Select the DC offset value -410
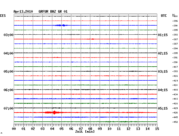Viewport: 179px width, 136px height. click(175, 85)
